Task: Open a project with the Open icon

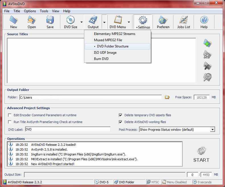Action: pyautogui.click(x=32, y=20)
